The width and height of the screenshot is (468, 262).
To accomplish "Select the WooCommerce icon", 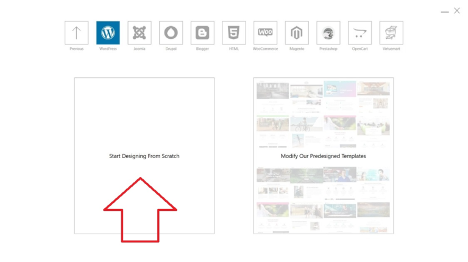I will point(265,33).
